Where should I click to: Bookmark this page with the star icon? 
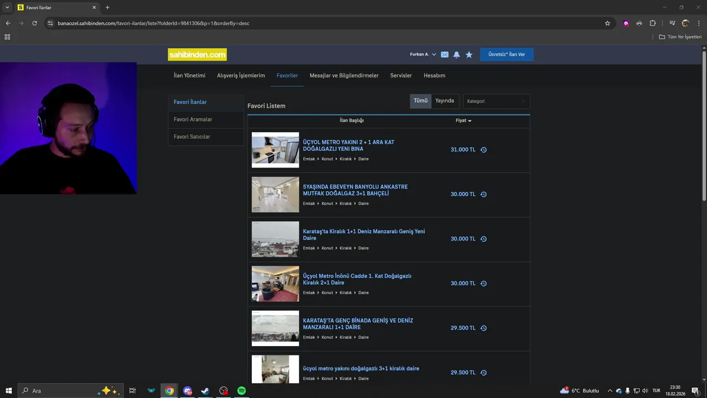pos(608,23)
